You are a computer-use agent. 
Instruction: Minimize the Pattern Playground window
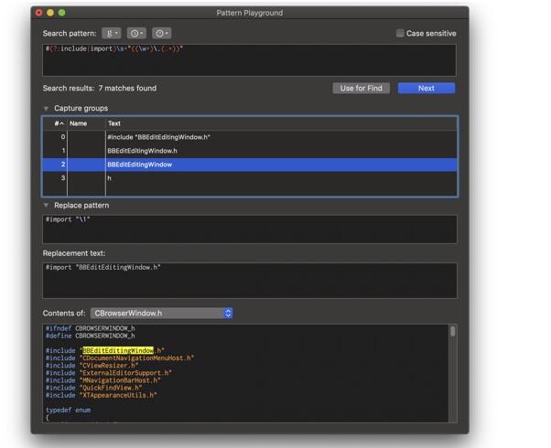click(50, 13)
